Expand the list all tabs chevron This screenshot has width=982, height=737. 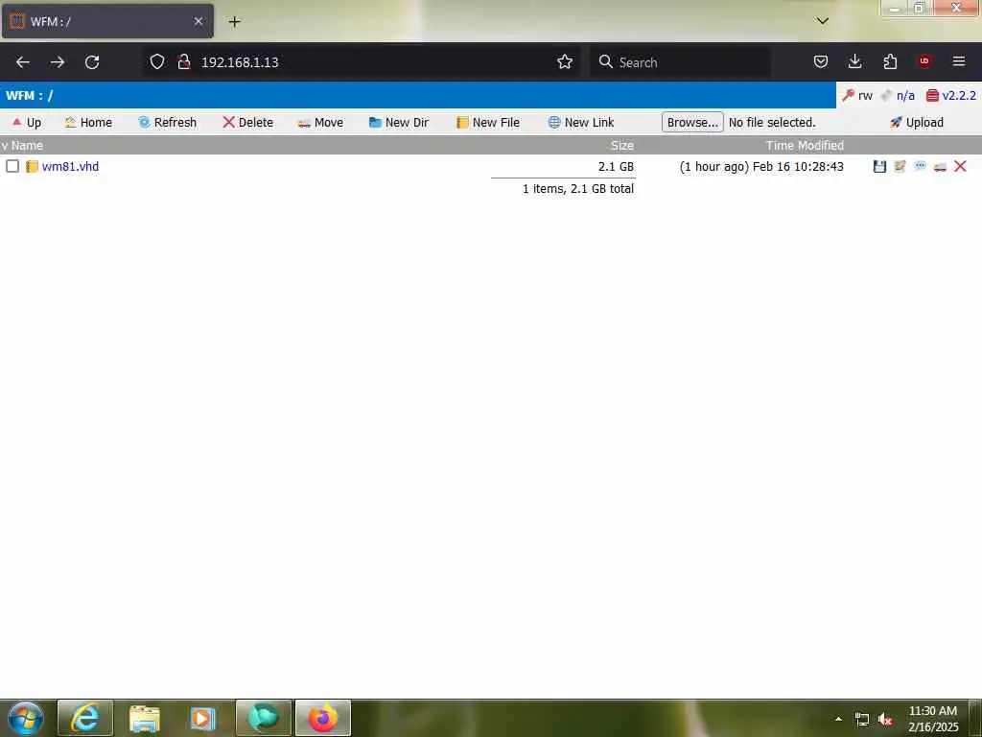(x=823, y=21)
